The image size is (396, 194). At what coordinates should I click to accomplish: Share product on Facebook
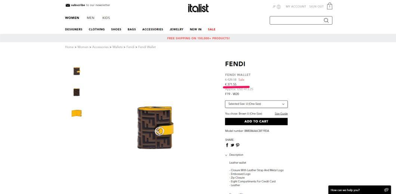pyautogui.click(x=227, y=145)
